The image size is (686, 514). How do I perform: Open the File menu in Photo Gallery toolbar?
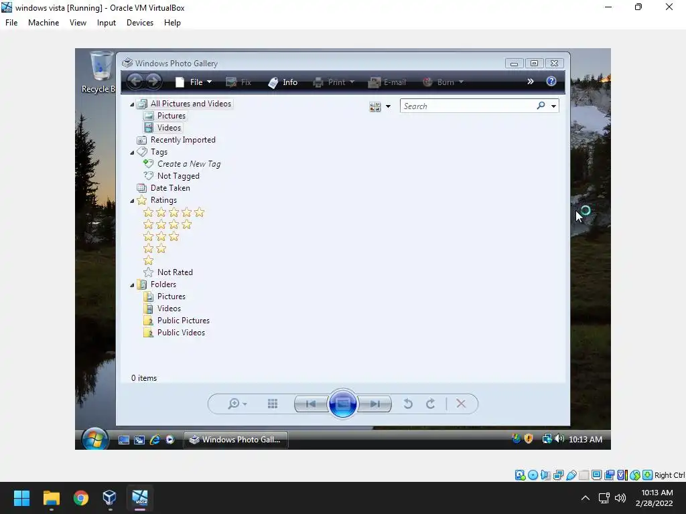(x=194, y=82)
